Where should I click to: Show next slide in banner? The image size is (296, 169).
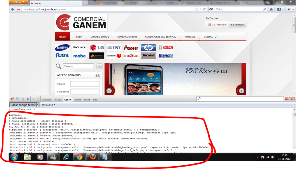[x=241, y=91]
